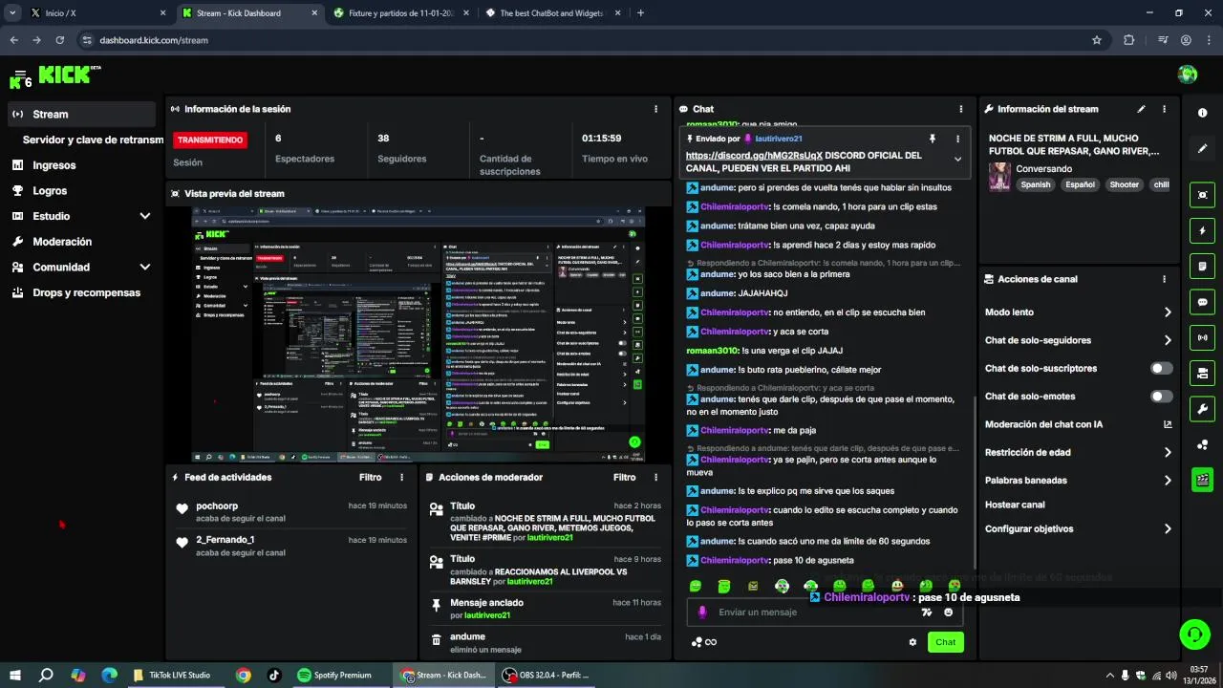Open options menu of Feed de actividades
This screenshot has width=1223, height=688.
coord(401,477)
